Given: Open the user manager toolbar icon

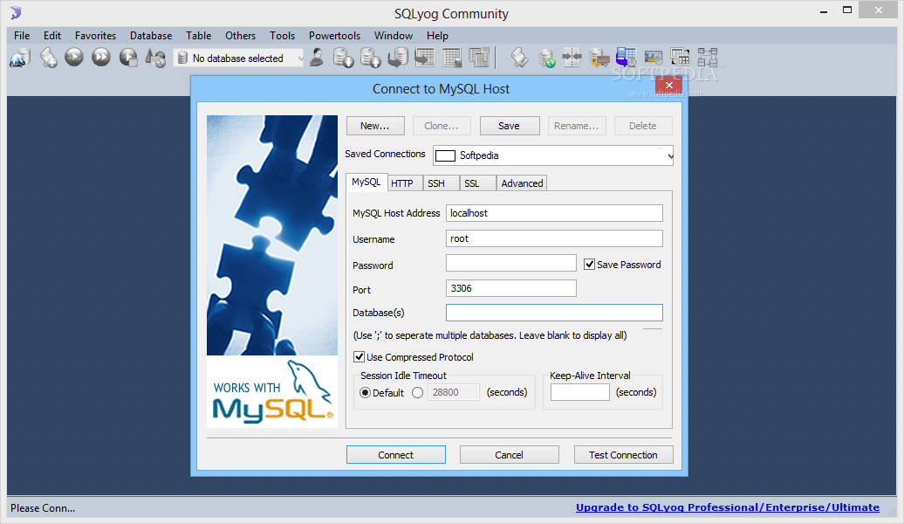Looking at the screenshot, I should 316,57.
